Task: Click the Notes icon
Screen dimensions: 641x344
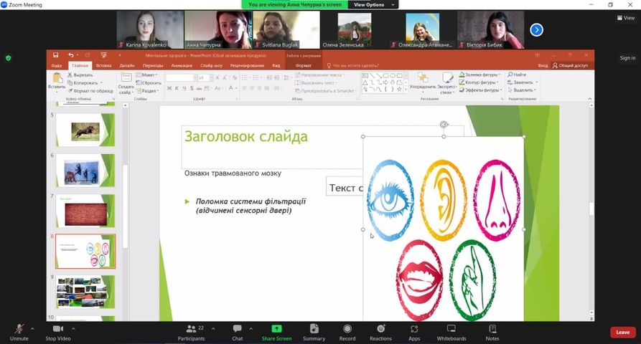Action: pyautogui.click(x=492, y=330)
